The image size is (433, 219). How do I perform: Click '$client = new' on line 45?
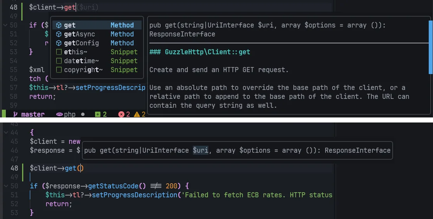click(55, 141)
